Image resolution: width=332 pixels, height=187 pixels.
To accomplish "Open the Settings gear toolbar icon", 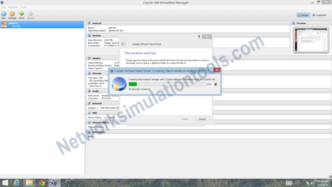I will 12,14.
